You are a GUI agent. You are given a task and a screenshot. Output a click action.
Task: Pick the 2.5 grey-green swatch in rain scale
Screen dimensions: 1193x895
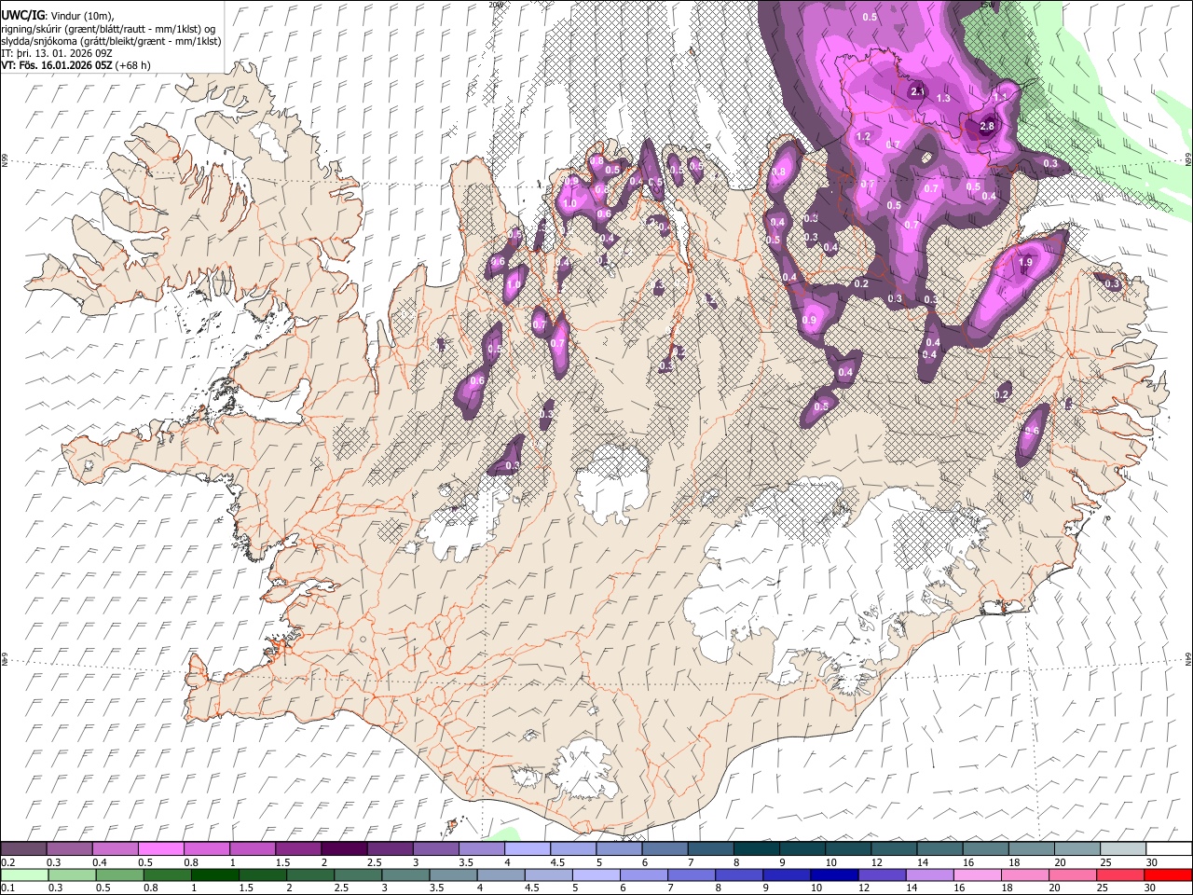357,874
